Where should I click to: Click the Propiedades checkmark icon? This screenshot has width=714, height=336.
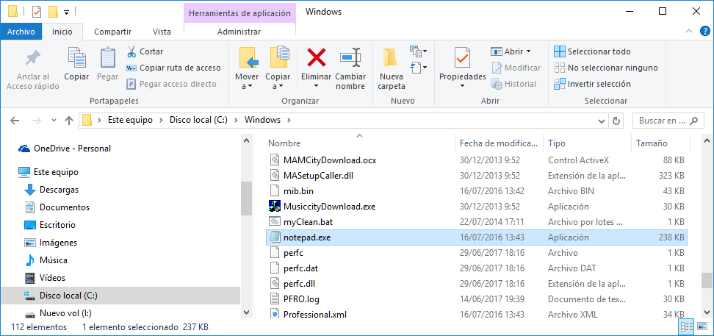point(462,58)
